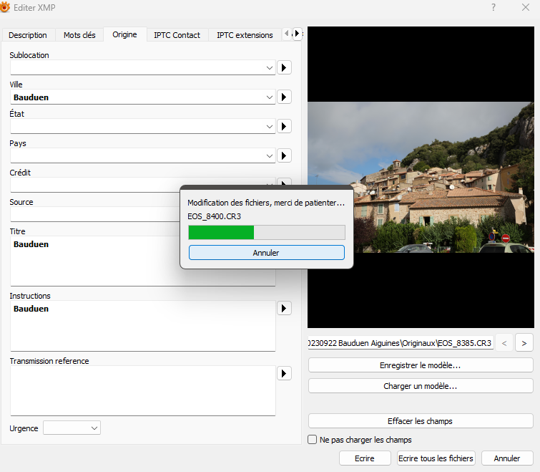
Task: Click the arrow button beside Instructions field
Action: [284, 308]
